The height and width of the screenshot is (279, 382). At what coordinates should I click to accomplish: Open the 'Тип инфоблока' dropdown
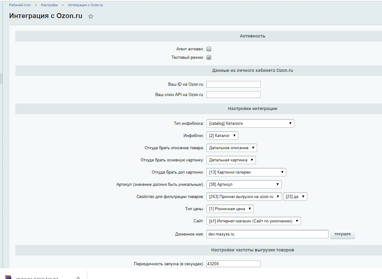pyautogui.click(x=250, y=124)
